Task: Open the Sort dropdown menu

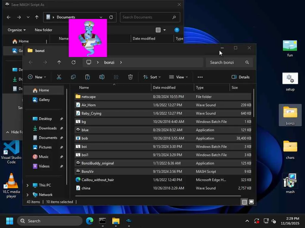Action: pyautogui.click(x=152, y=77)
